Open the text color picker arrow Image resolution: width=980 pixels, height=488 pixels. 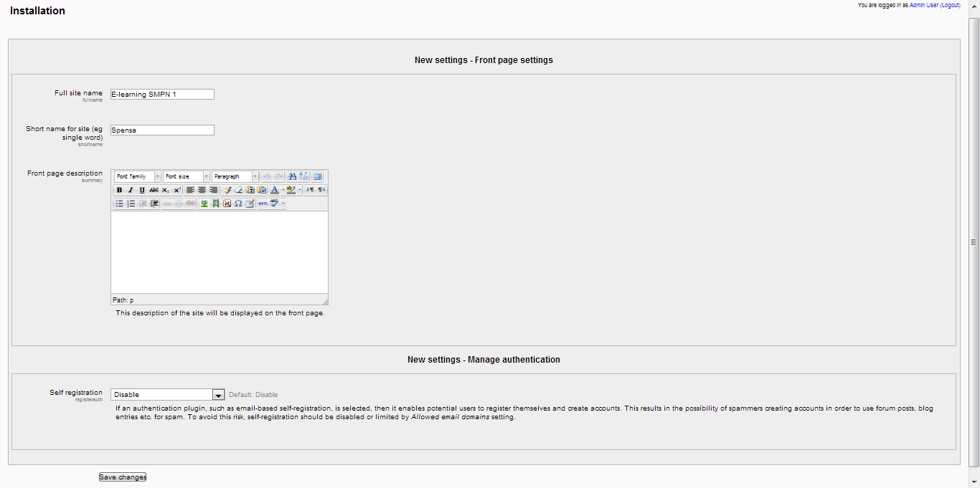pyautogui.click(x=282, y=190)
